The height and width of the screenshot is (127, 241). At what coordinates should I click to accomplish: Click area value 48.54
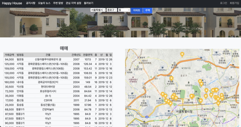[88, 87]
